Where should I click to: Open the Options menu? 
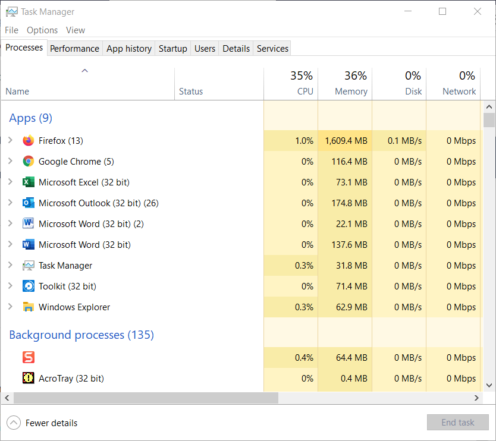click(x=42, y=30)
